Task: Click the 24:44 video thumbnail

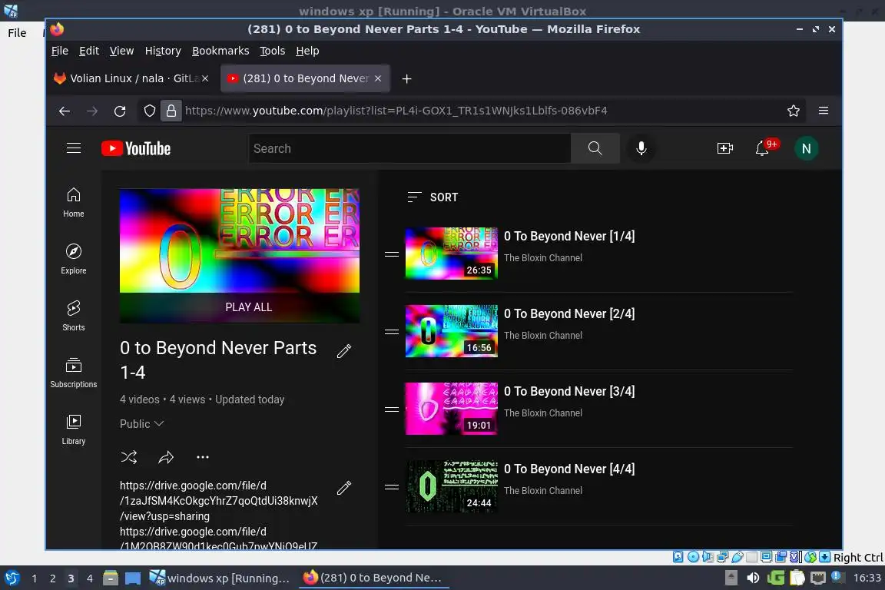Action: (x=452, y=486)
